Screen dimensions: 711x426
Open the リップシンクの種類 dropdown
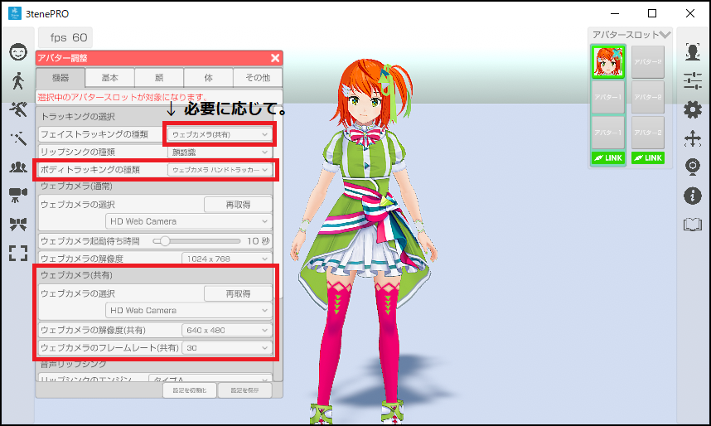coord(220,152)
